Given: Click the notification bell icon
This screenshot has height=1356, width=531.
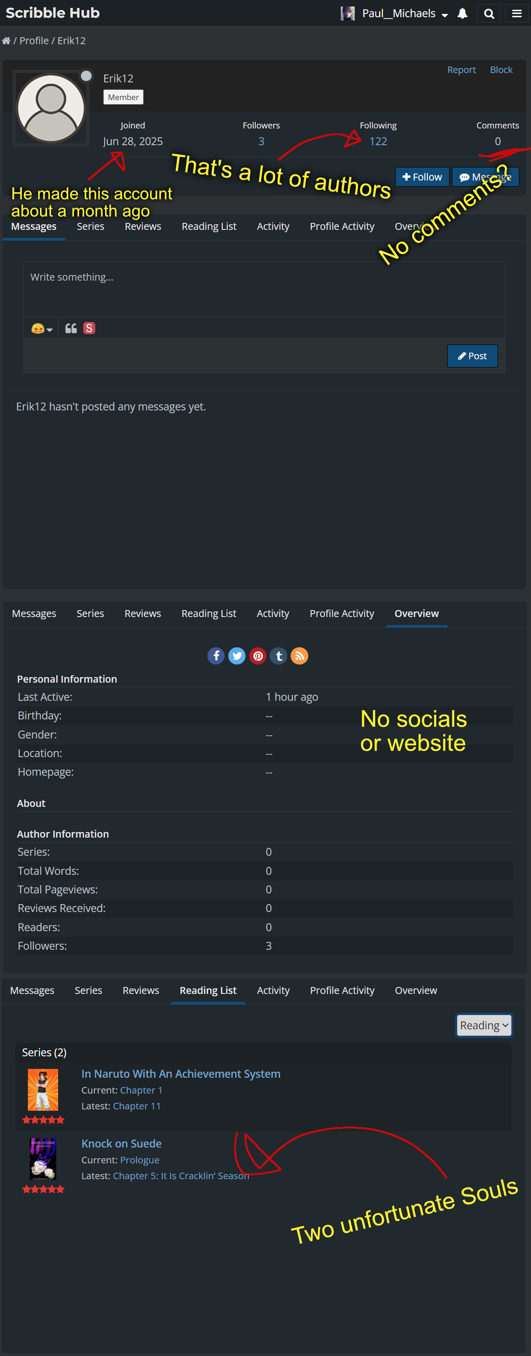Looking at the screenshot, I should point(462,13).
